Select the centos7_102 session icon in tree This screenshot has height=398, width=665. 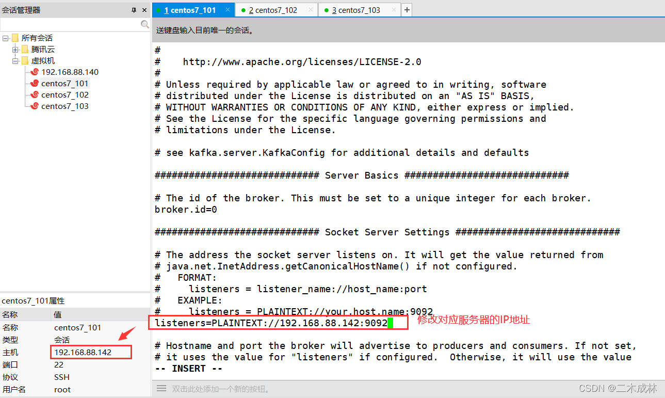pos(35,94)
